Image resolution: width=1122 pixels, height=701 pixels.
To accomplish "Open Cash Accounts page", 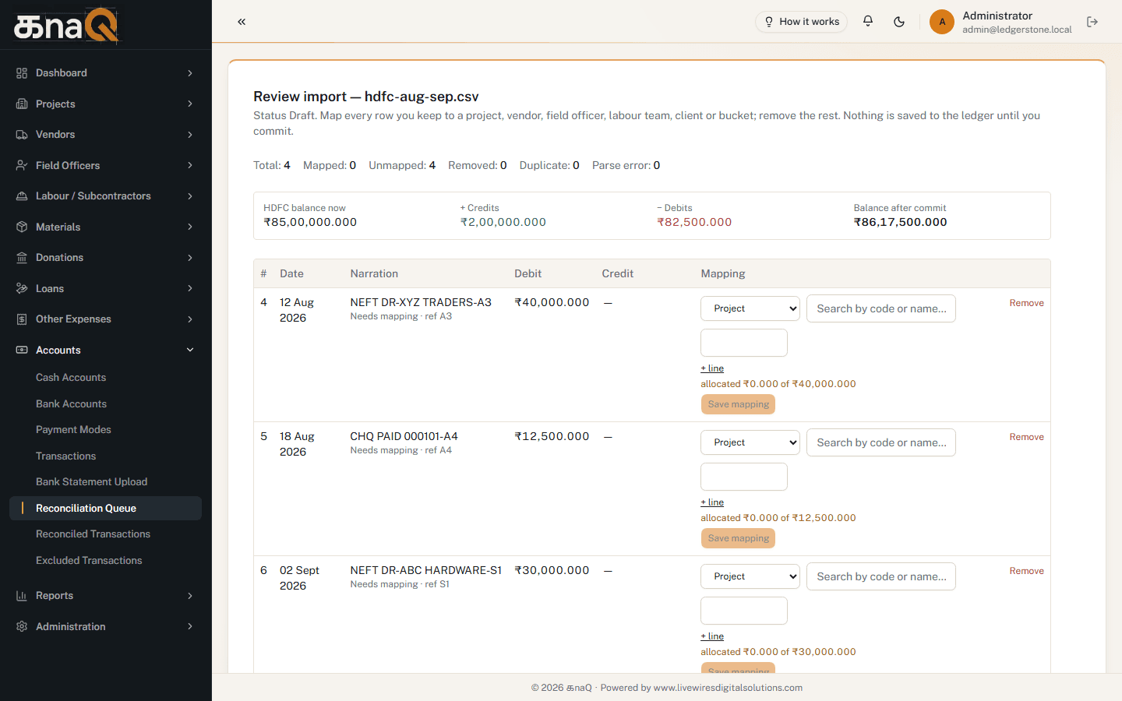I will pyautogui.click(x=71, y=378).
